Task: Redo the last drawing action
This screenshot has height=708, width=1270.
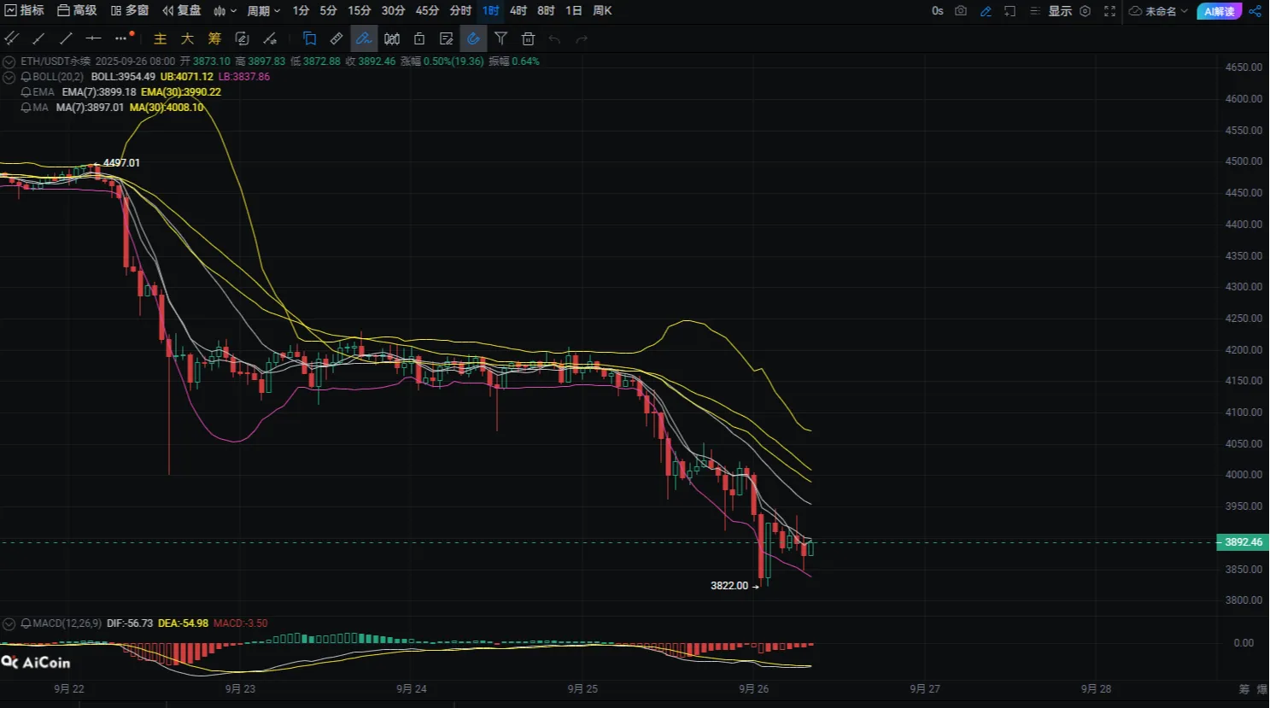Action: pos(582,38)
